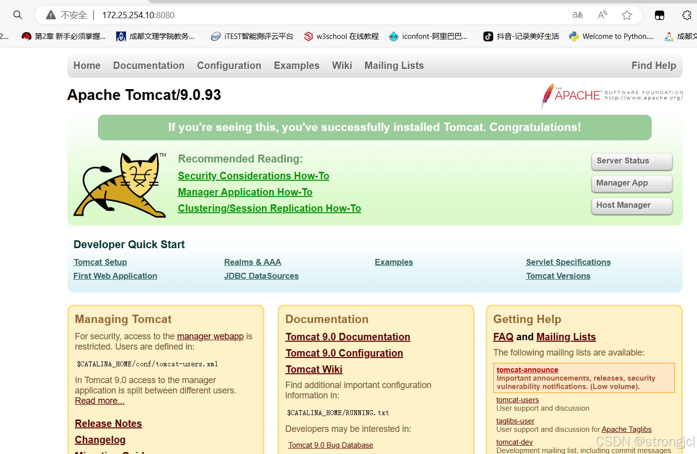The height and width of the screenshot is (454, 697).
Task: Open the Tomcat Wiki link
Action: (x=314, y=369)
